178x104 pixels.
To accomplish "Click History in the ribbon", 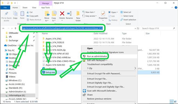I will [113, 20].
